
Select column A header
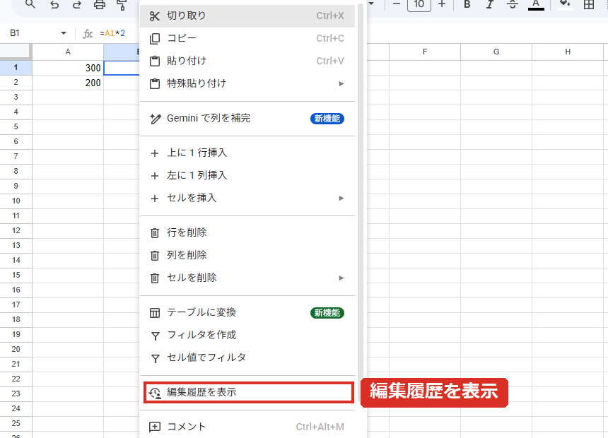[x=68, y=52]
